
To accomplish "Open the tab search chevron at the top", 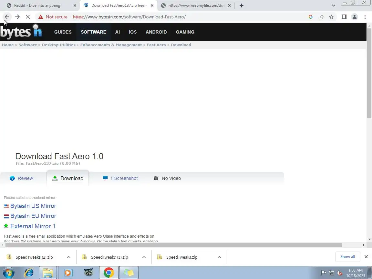I will click(x=333, y=5).
